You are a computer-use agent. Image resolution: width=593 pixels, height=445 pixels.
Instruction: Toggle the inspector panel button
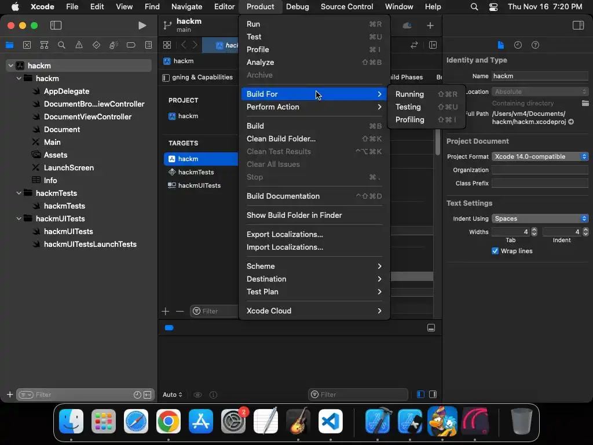click(x=579, y=25)
